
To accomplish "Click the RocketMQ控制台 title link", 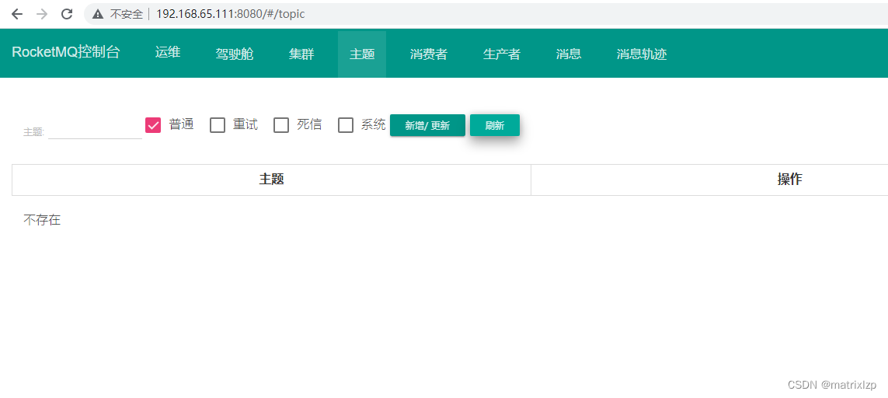I will [x=66, y=53].
